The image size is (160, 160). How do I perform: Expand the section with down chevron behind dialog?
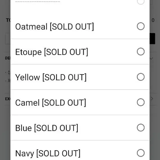click(152, 58)
